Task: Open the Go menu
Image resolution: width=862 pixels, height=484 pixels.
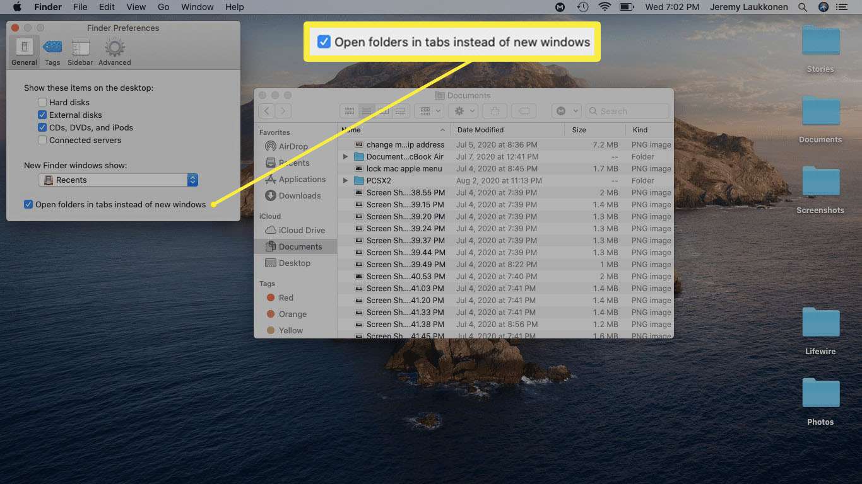Action: pyautogui.click(x=163, y=7)
